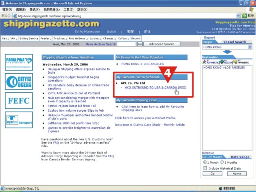Open the Recruit menu item
Screen dimensions: 256x192
click(136, 38)
